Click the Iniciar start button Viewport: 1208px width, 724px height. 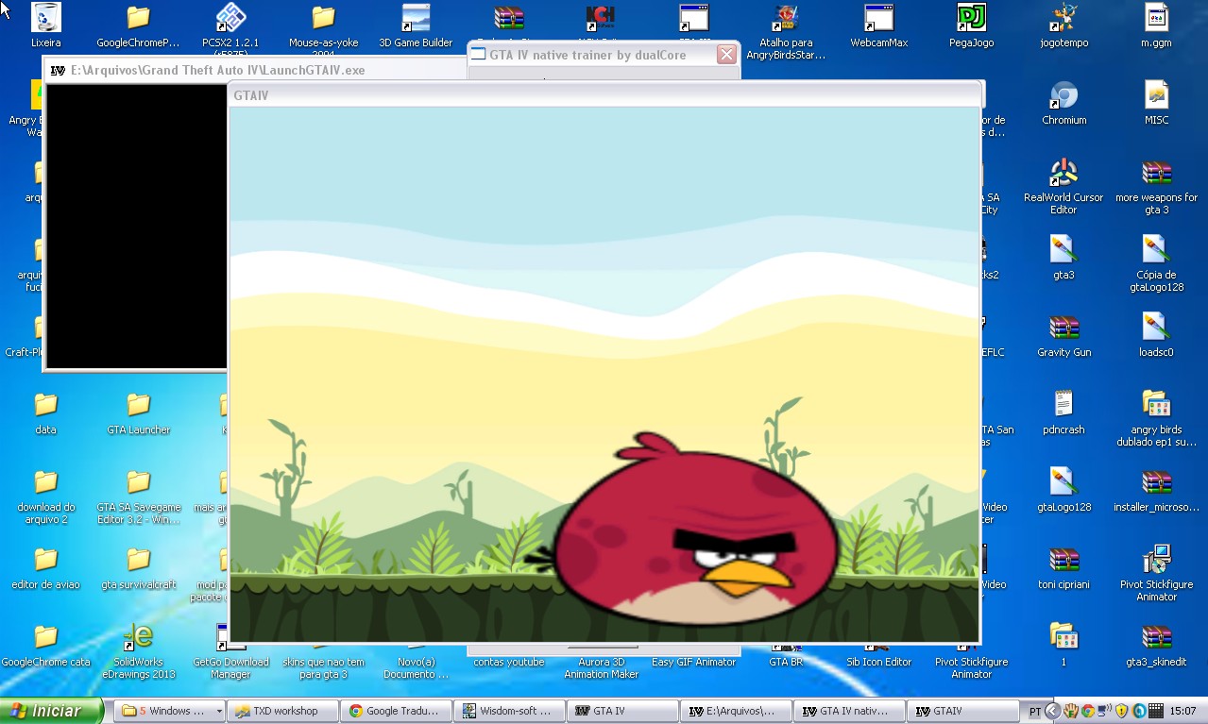pos(52,711)
